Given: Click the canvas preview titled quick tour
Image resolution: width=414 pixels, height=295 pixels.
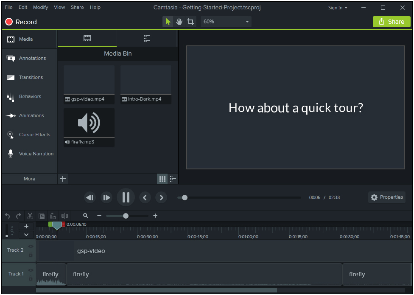Looking at the screenshot, I should coord(296,107).
